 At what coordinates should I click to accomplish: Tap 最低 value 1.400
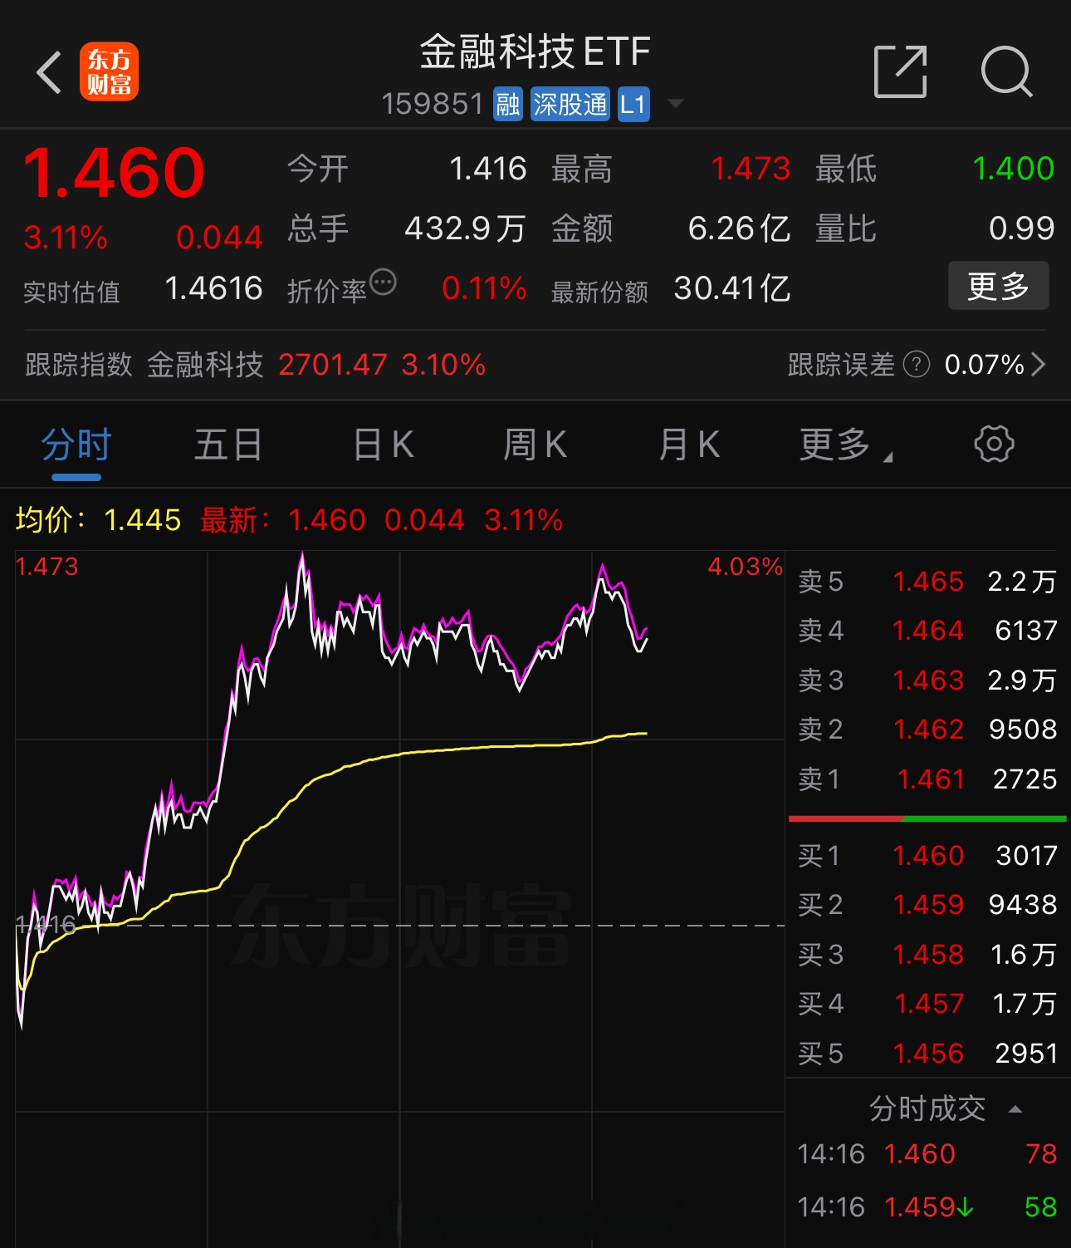(x=1013, y=169)
